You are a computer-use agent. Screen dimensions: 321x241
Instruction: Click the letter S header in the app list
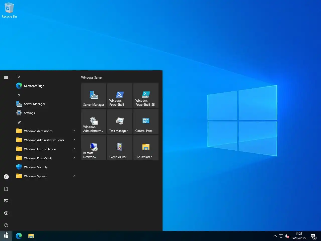[x=19, y=95]
